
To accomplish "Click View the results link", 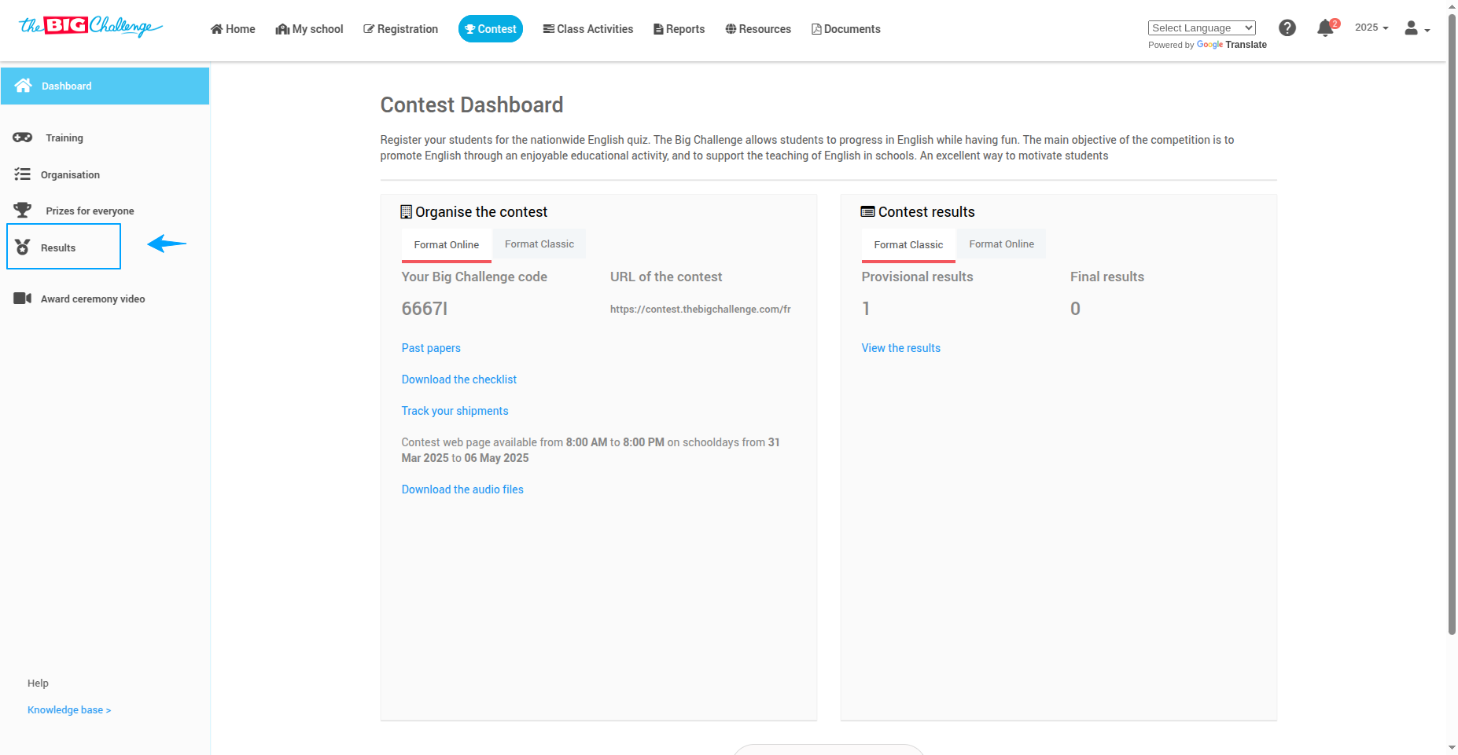I will tap(900, 348).
